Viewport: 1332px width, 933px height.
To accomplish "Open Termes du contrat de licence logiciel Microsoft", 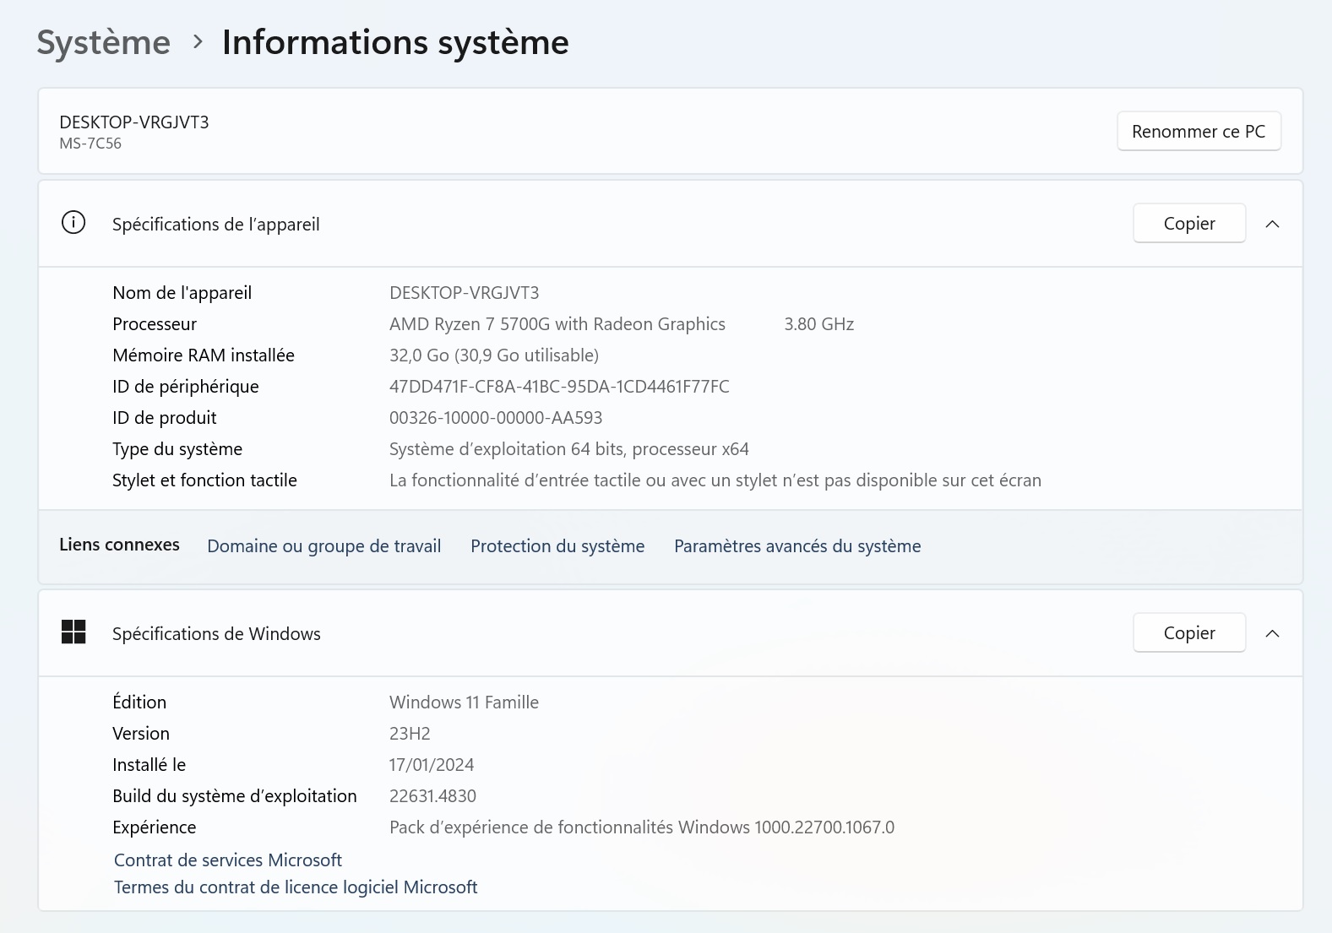I will tap(296, 887).
